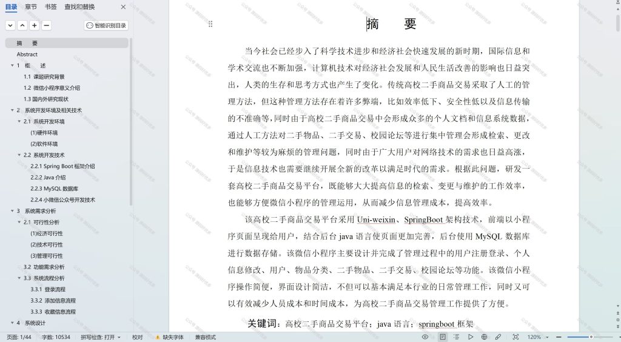Close the navigation pane with the X icon
The width and height of the screenshot is (621, 342).
pos(123,7)
